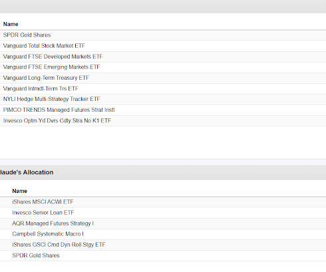Open Vanguard FTSE Developed Markets ETF
The height and width of the screenshot is (272, 326).
53,57
